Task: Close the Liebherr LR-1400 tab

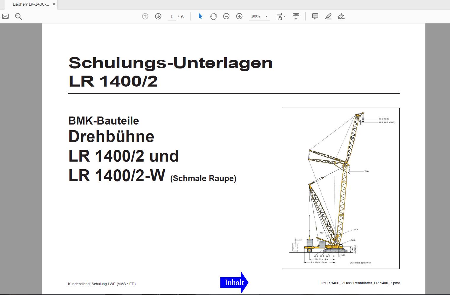Action: tap(54, 4)
